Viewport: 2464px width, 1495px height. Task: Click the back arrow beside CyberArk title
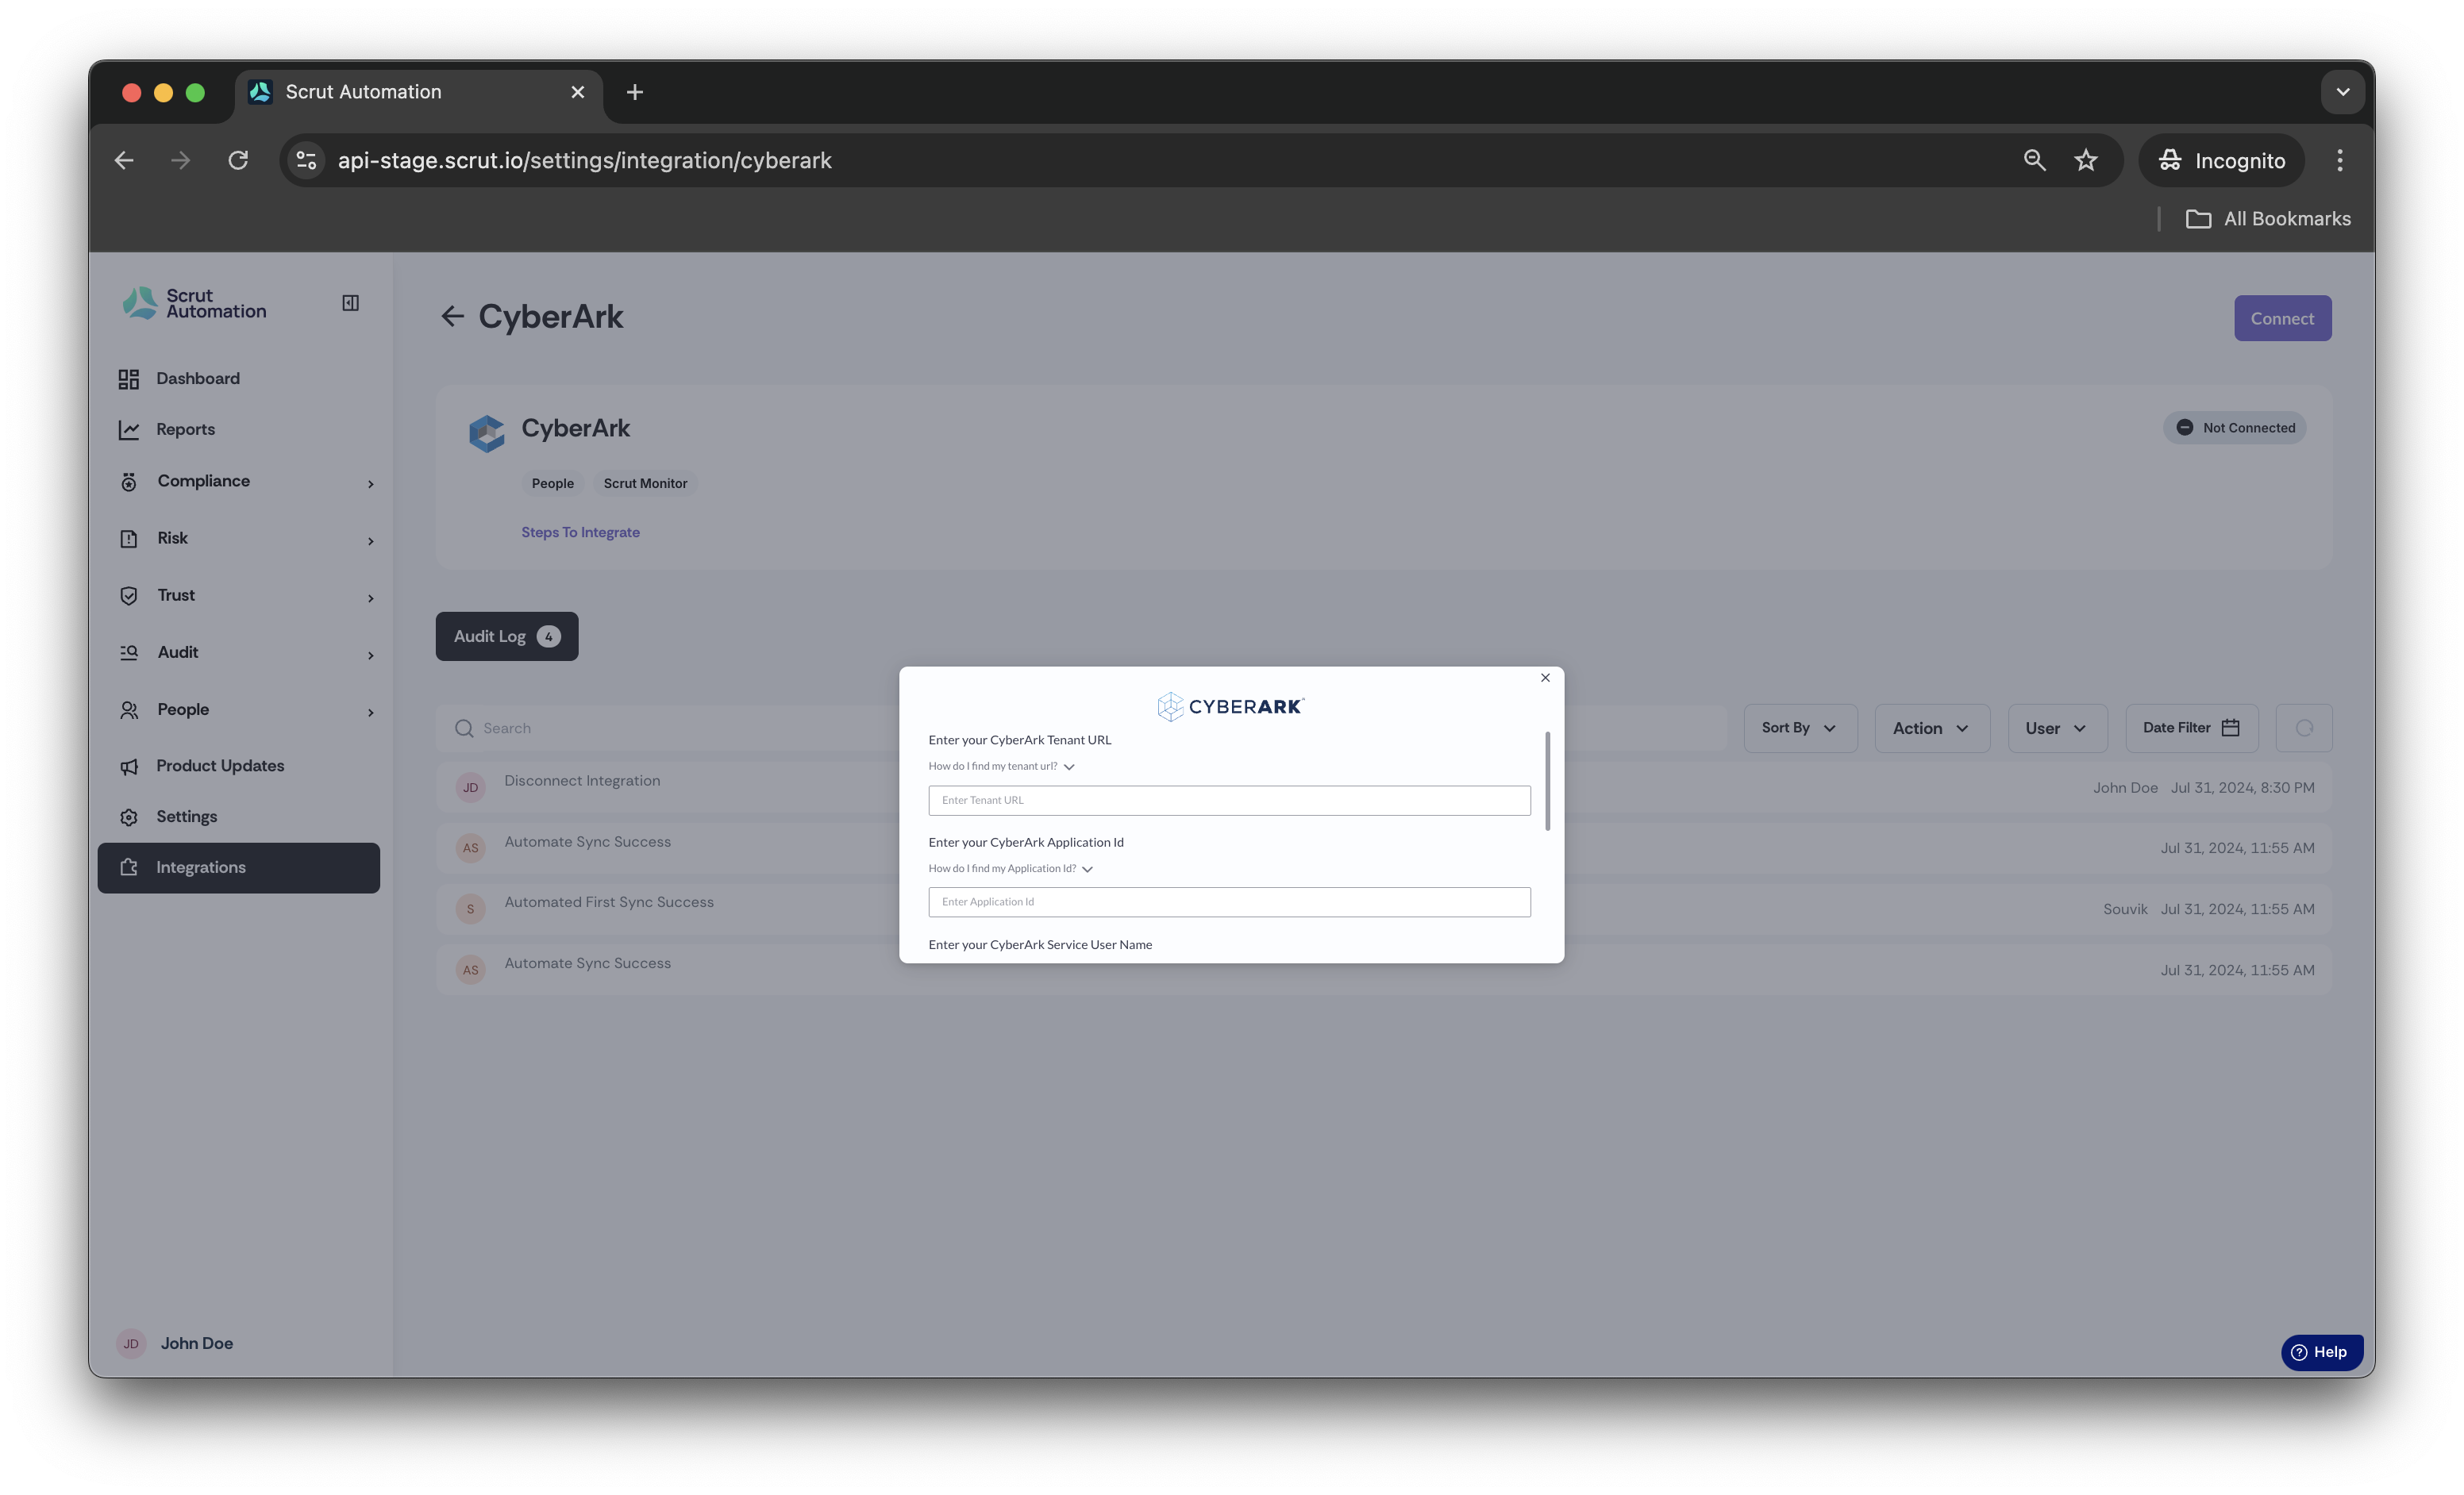tap(452, 317)
